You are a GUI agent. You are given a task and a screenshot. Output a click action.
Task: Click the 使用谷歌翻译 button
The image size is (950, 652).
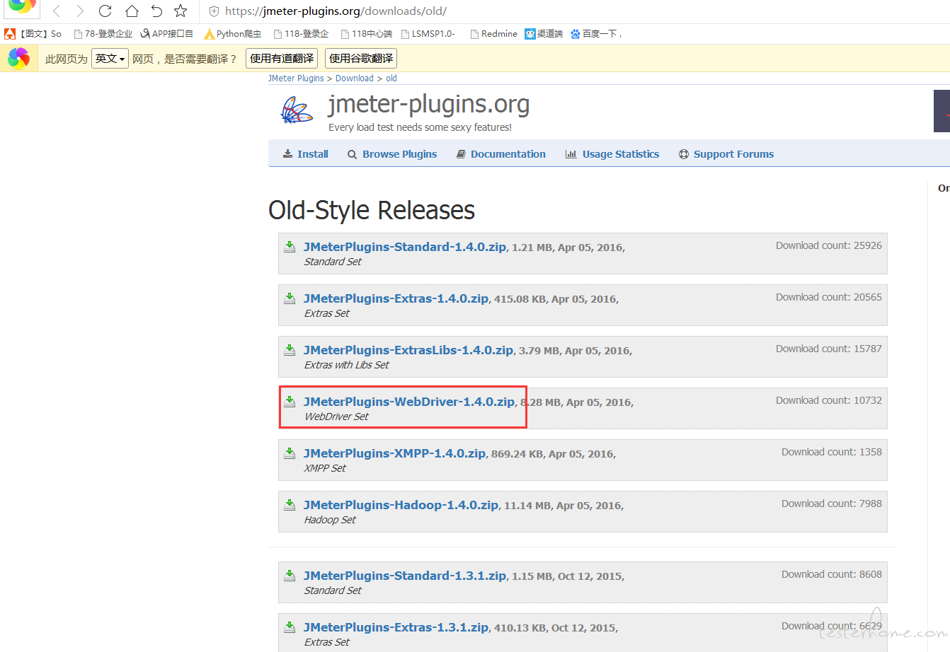pos(361,59)
